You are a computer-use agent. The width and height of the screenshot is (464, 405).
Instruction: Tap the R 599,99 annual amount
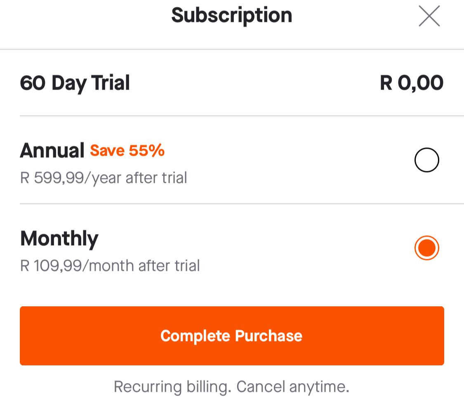click(52, 178)
